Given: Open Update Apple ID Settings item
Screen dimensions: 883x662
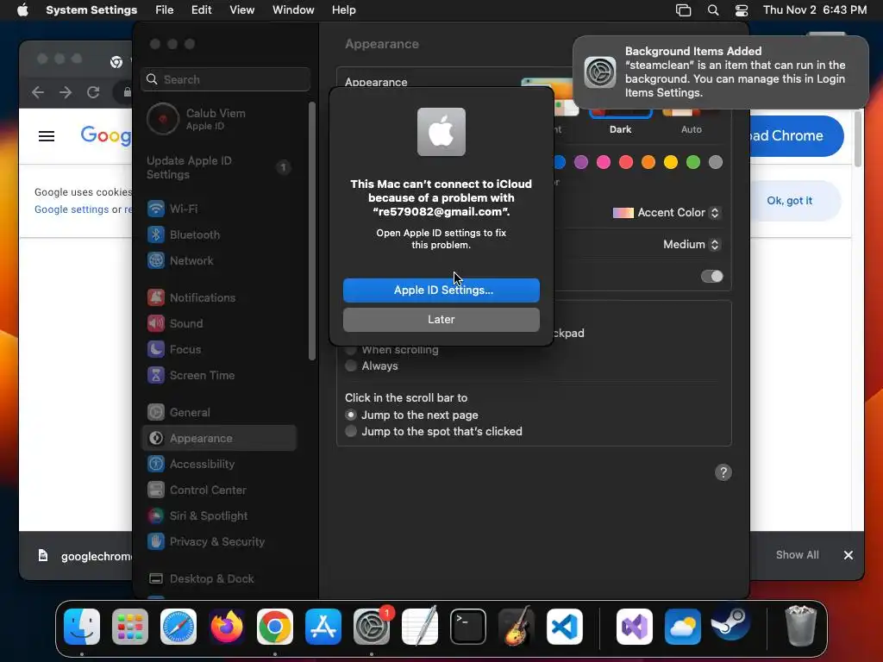Looking at the screenshot, I should (x=219, y=167).
